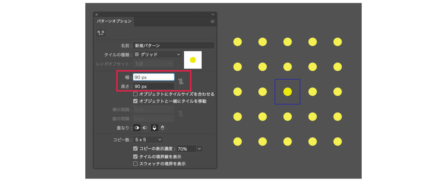The width and height of the screenshot is (447, 181).
Task: Open the Pattern Options panel menu
Action: (x=213, y=21)
